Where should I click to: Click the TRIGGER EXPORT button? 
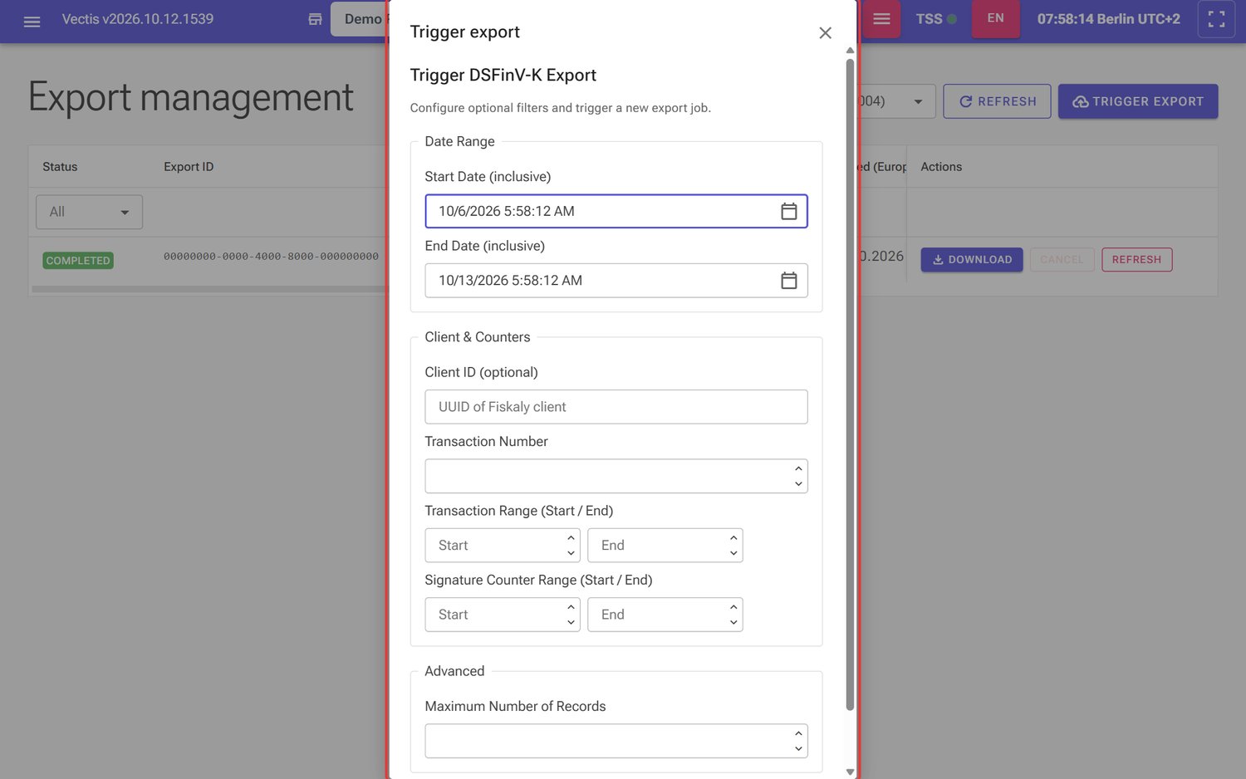pyautogui.click(x=1138, y=101)
